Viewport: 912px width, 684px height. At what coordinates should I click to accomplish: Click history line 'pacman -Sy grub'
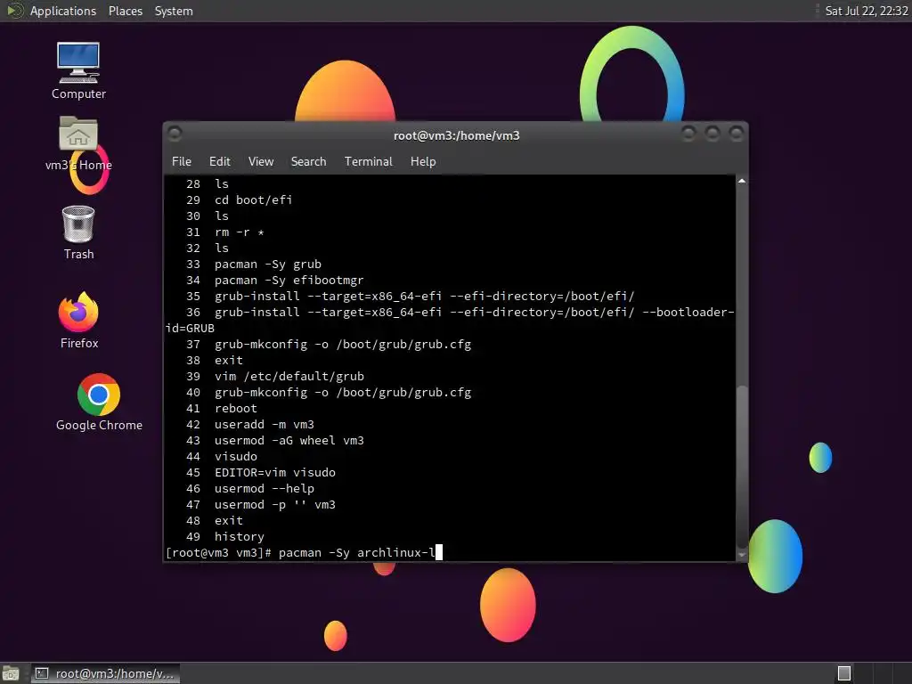[267, 264]
